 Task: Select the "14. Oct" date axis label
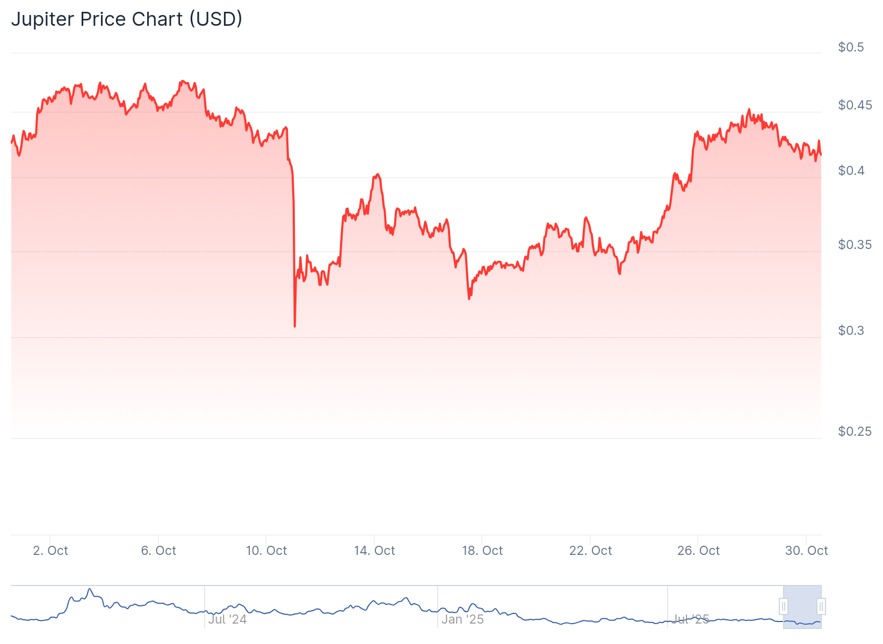(374, 551)
